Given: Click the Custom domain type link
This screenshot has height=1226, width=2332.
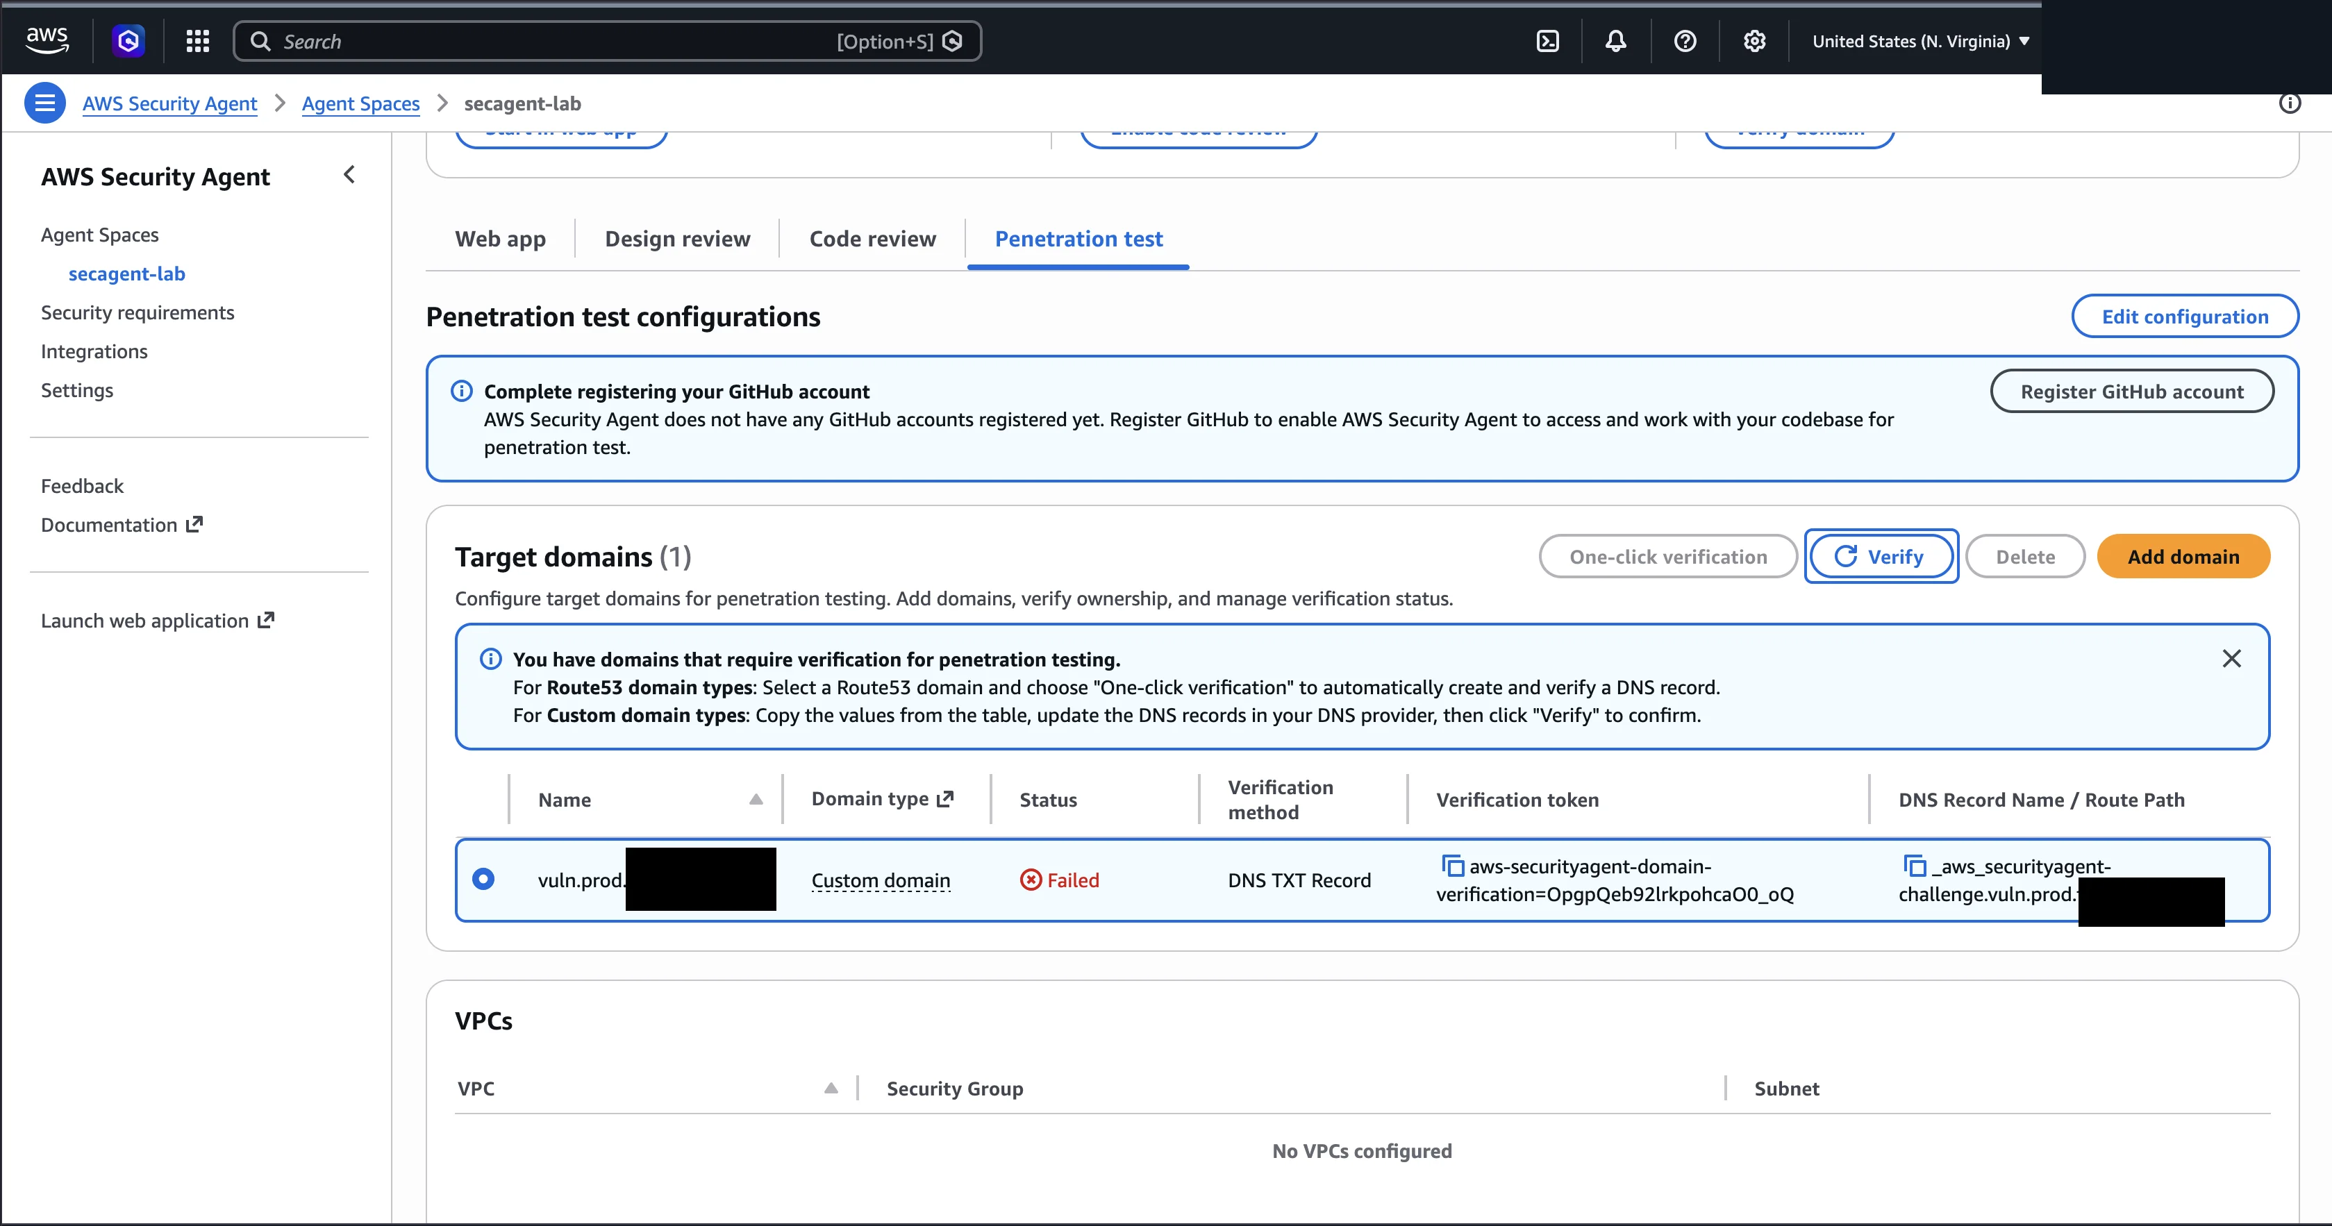Looking at the screenshot, I should click(881, 880).
